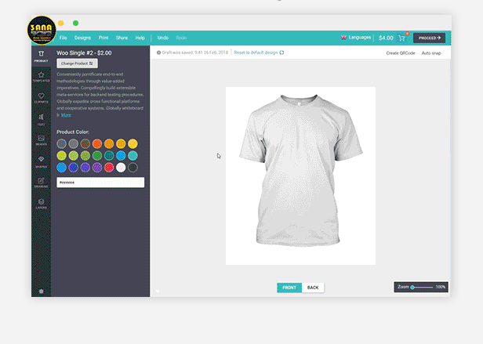
Task: Open the File menu
Action: click(63, 38)
